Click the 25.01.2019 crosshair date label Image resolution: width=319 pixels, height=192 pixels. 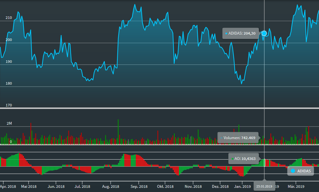(x=264, y=186)
